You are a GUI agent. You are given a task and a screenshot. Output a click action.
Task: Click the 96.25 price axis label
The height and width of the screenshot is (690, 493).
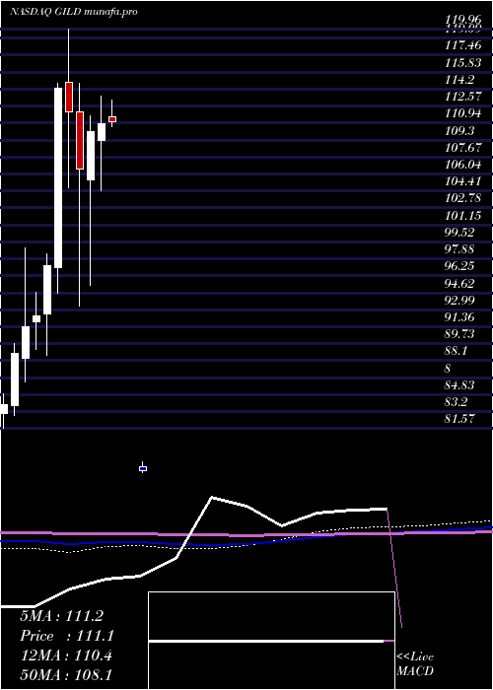[x=459, y=266]
